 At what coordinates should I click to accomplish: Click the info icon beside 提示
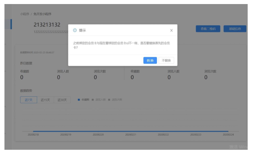(x=75, y=30)
